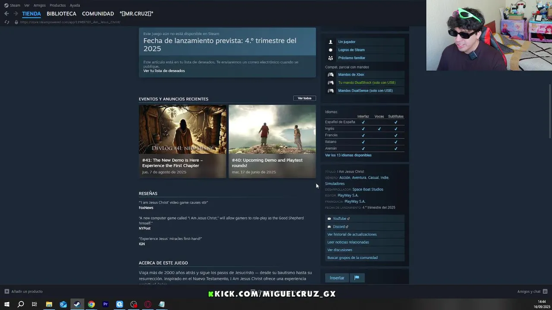The image size is (552, 310).
Task: Open File Explorer from the taskbar
Action: (x=49, y=304)
